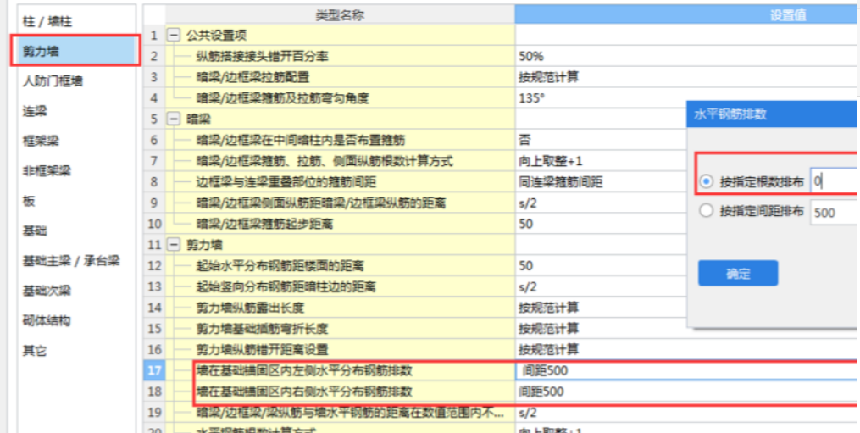This screenshot has height=433, width=860.
Task: Open the 连梁 settings category
Action: pos(35,111)
